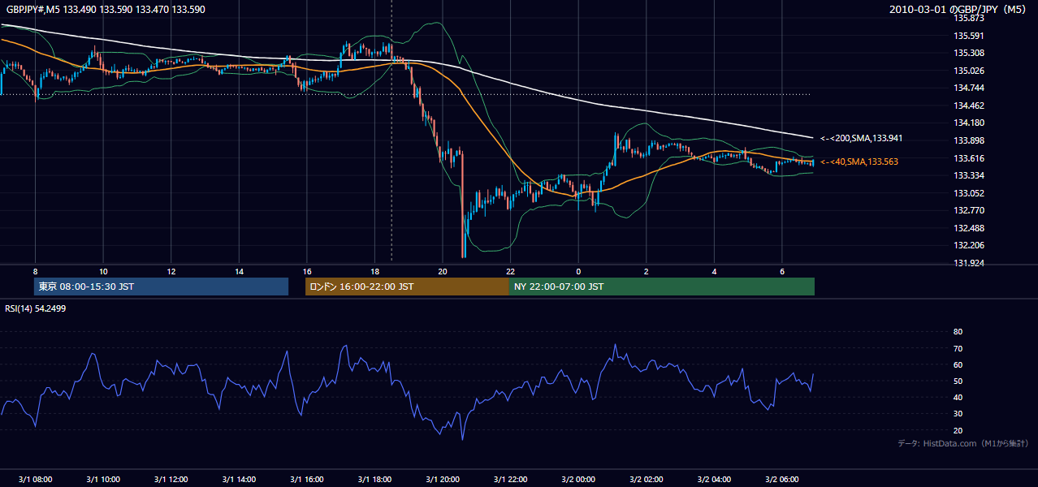Click the bottom date label 3/1 20:00
The width and height of the screenshot is (1038, 487).
pyautogui.click(x=443, y=479)
